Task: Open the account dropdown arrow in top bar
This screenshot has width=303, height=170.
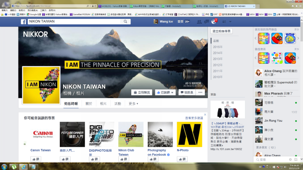Action: click(230, 22)
